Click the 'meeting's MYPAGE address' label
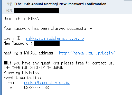Image resolution: width=132 pixels, height=95 pixels. click(28, 53)
